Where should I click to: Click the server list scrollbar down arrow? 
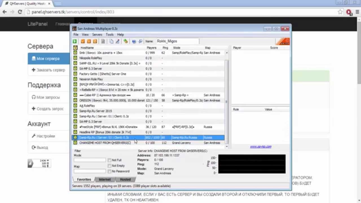pos(226,147)
